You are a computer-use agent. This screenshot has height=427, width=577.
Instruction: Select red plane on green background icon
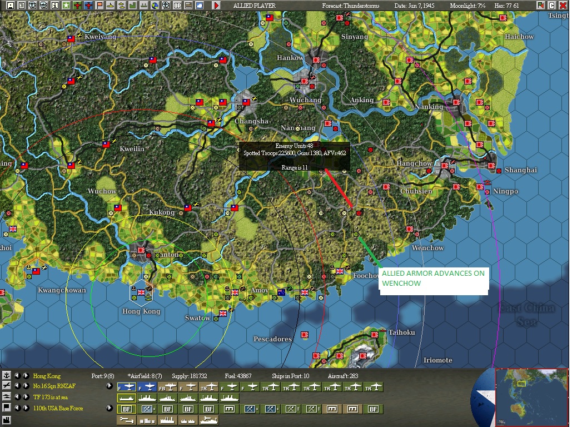pyautogui.click(x=77, y=6)
